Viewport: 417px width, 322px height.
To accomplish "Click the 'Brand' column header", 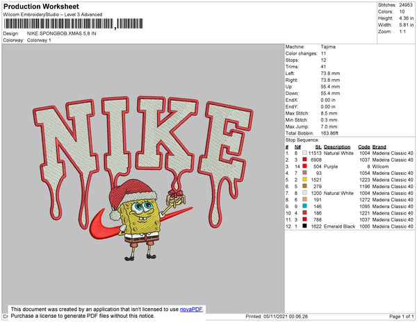I will tap(379, 147).
